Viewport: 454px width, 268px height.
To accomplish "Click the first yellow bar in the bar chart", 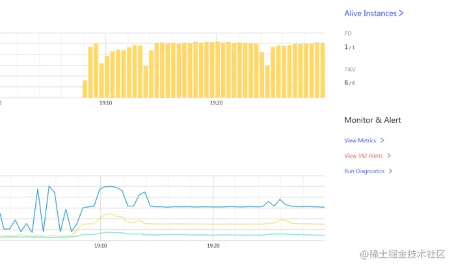I will click(x=85, y=89).
